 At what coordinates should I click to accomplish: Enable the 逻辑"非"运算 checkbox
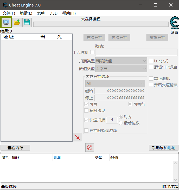pyautogui.click(x=151, y=67)
